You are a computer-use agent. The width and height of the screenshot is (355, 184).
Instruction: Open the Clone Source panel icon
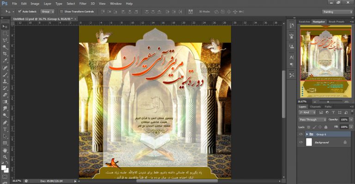(x=292, y=46)
